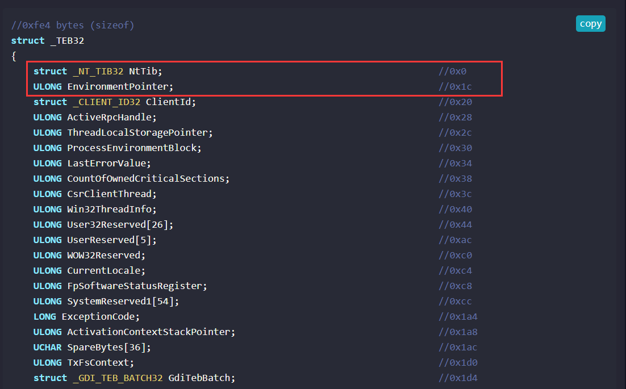This screenshot has width=626, height=389.
Task: Click the ActivationContextStackPointer field
Action: pyautogui.click(x=151, y=332)
